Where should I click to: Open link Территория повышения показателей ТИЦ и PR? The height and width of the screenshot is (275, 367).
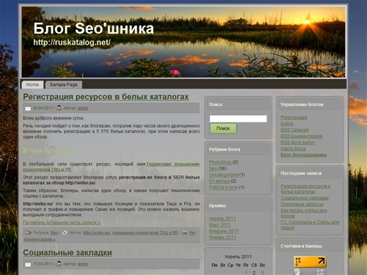click(x=112, y=166)
